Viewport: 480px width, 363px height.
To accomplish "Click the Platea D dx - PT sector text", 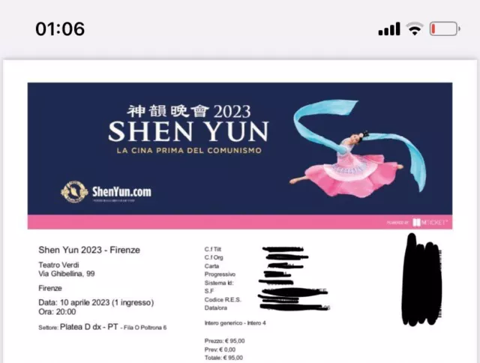I will click(x=89, y=327).
